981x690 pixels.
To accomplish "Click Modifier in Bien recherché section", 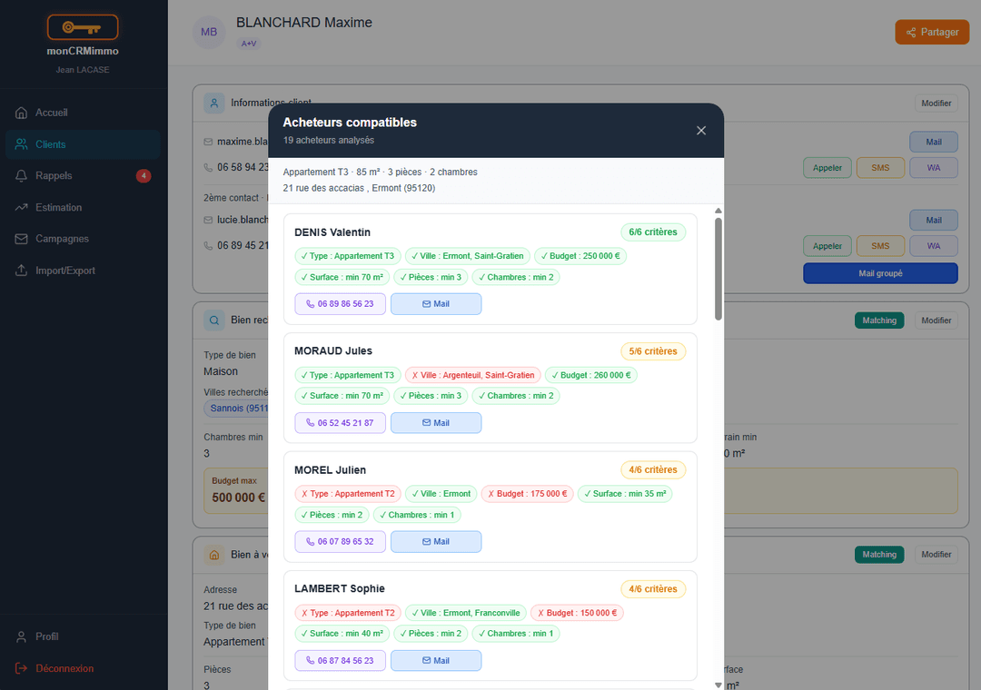I will click(936, 320).
